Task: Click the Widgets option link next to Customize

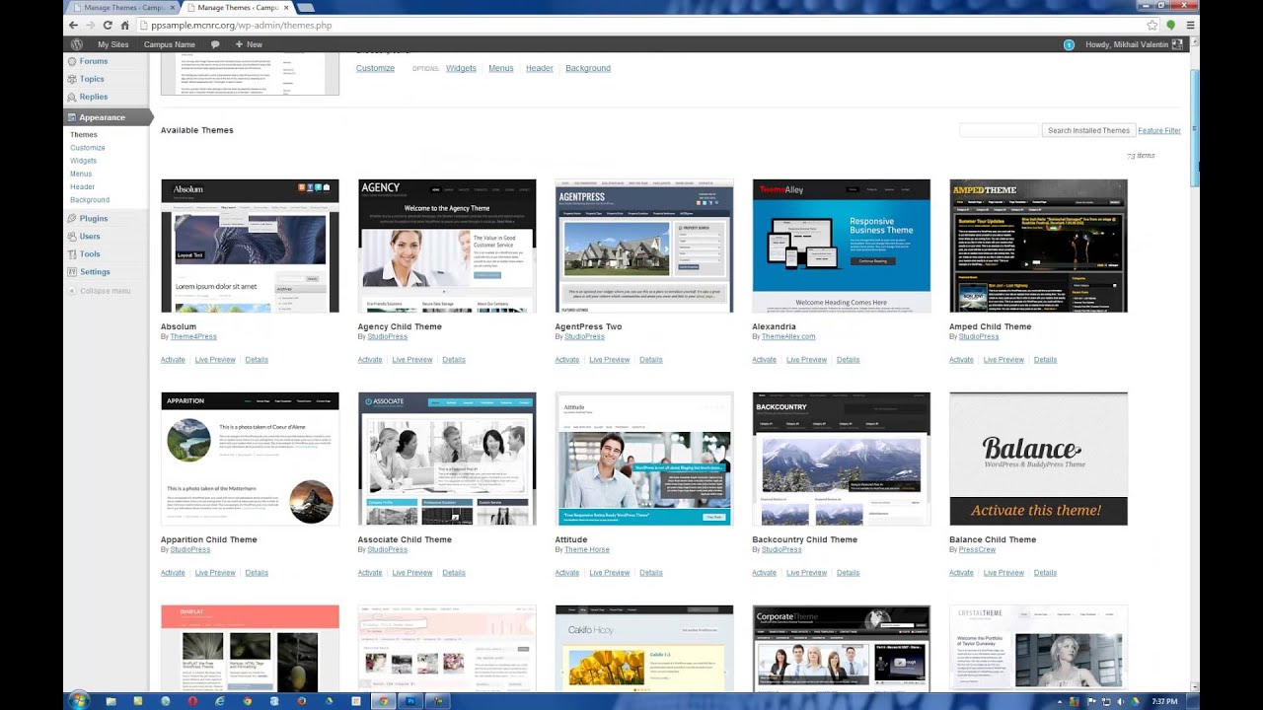Action: pyautogui.click(x=461, y=68)
